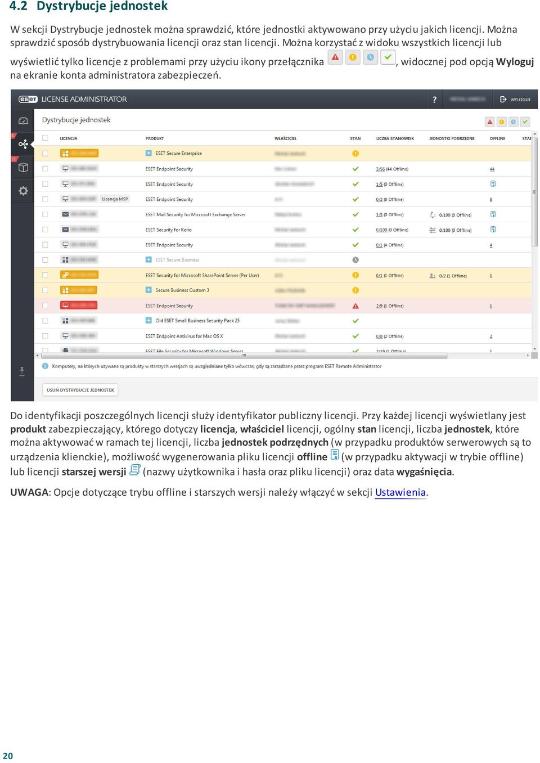This screenshot has width=540, height=763.
Task: Expand Old ESET Small Business Security Pack
Action: (x=148, y=321)
